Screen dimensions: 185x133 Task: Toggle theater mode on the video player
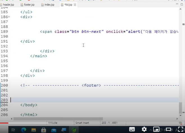point(168,129)
